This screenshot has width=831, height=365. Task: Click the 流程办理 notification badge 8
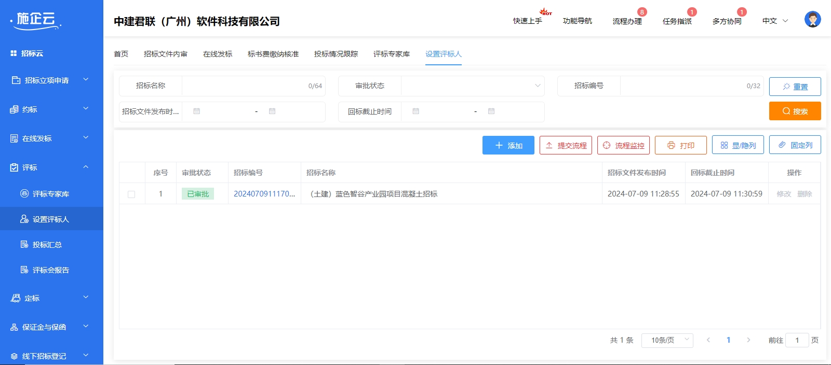642,12
